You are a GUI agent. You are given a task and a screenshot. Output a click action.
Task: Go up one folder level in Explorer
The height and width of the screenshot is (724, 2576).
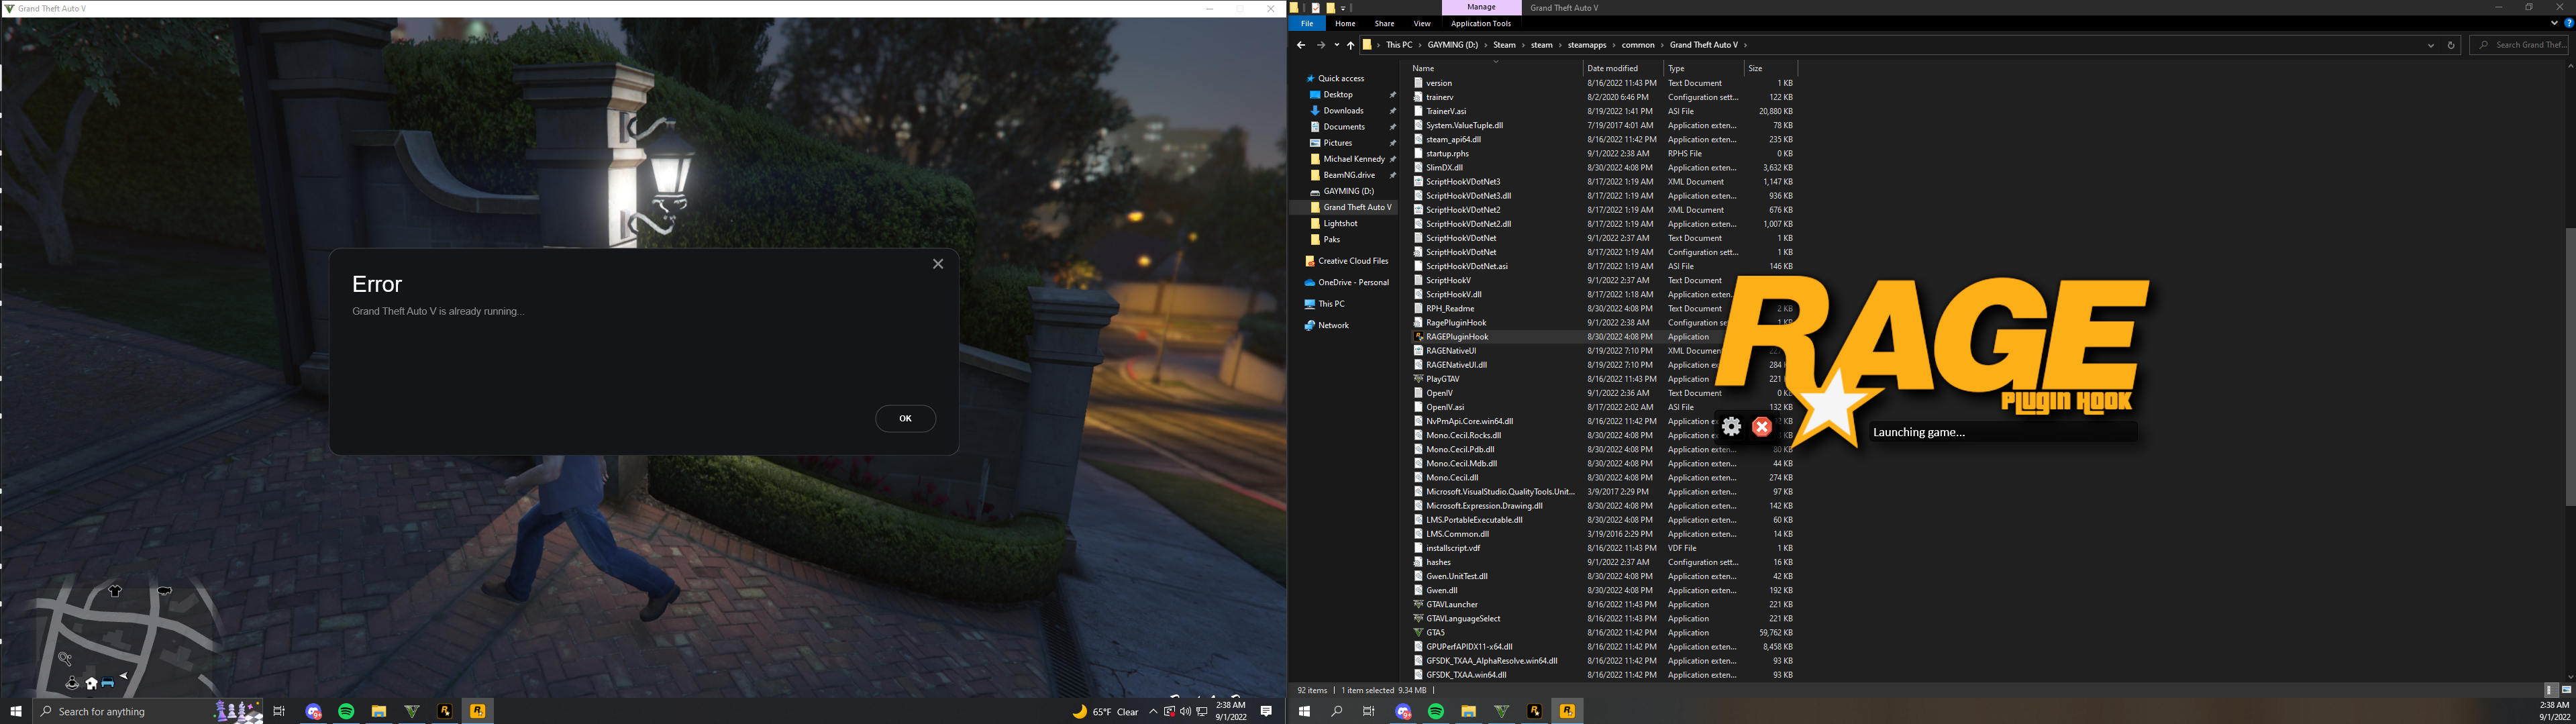pyautogui.click(x=1350, y=45)
